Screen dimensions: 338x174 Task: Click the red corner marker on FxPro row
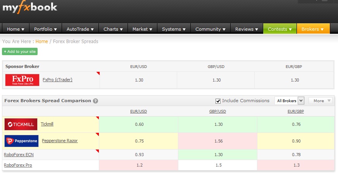click(x=98, y=73)
